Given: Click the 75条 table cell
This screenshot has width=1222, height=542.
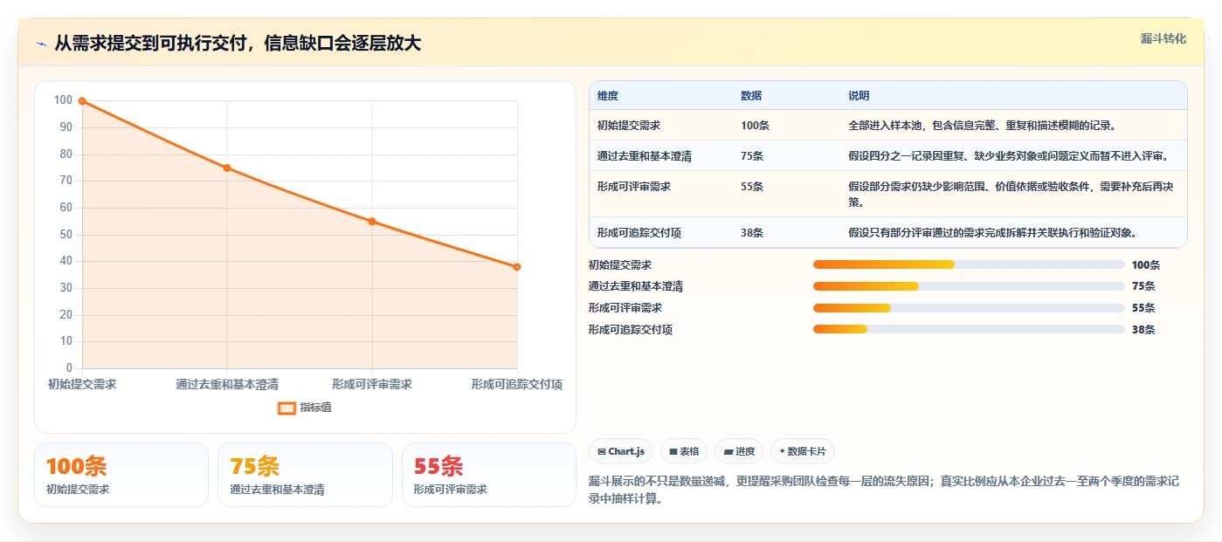Looking at the screenshot, I should pos(752,156).
